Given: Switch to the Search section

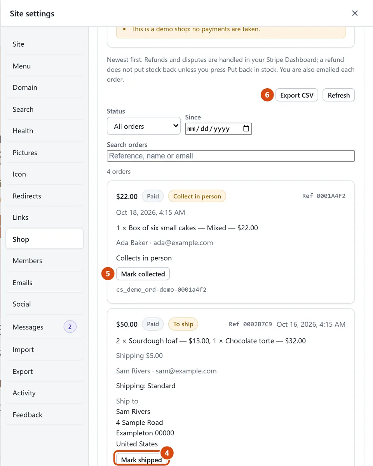Looking at the screenshot, I should click(45, 109).
